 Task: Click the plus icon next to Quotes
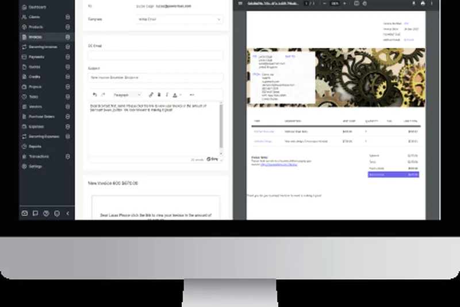tap(68, 67)
